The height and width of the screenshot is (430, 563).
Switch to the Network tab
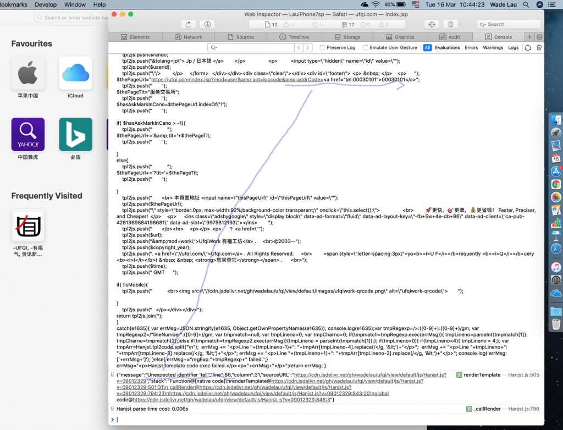(189, 37)
